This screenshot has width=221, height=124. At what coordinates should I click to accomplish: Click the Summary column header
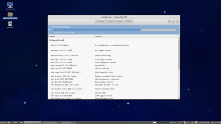coord(137,36)
